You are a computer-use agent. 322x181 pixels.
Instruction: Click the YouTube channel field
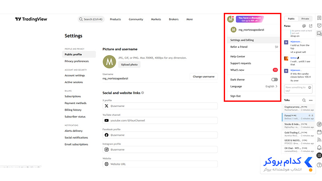pos(160,120)
